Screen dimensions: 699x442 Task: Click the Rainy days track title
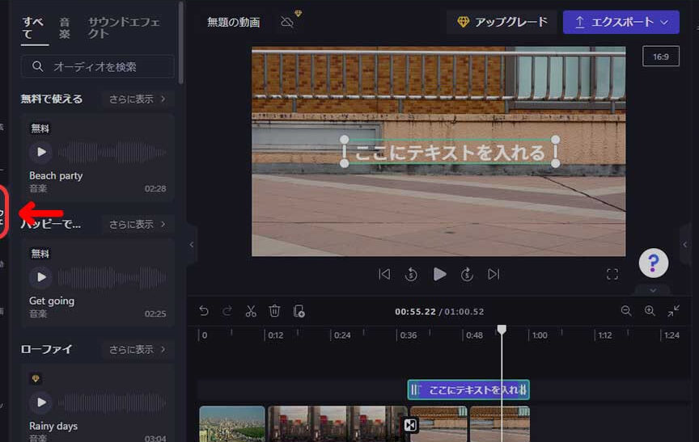point(53,426)
